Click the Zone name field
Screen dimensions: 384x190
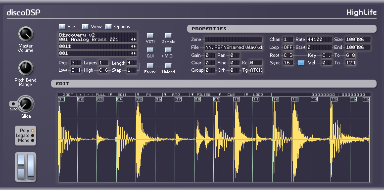click(234, 40)
